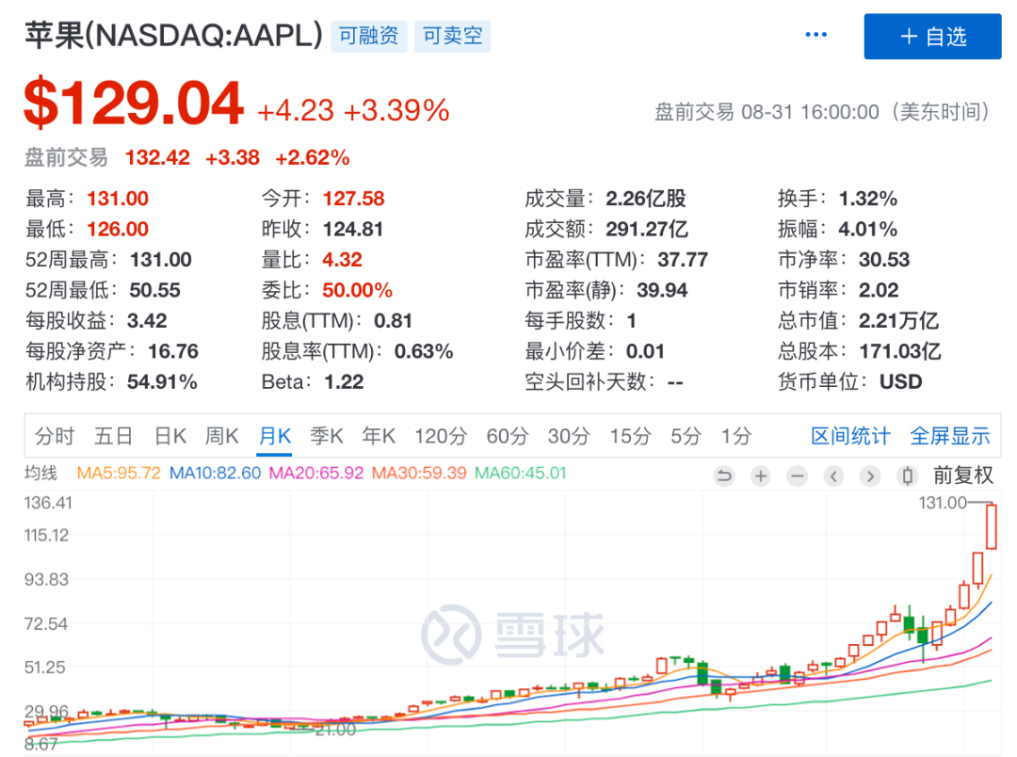
Task: Switch to the 周K chart tab
Action: click(x=222, y=436)
